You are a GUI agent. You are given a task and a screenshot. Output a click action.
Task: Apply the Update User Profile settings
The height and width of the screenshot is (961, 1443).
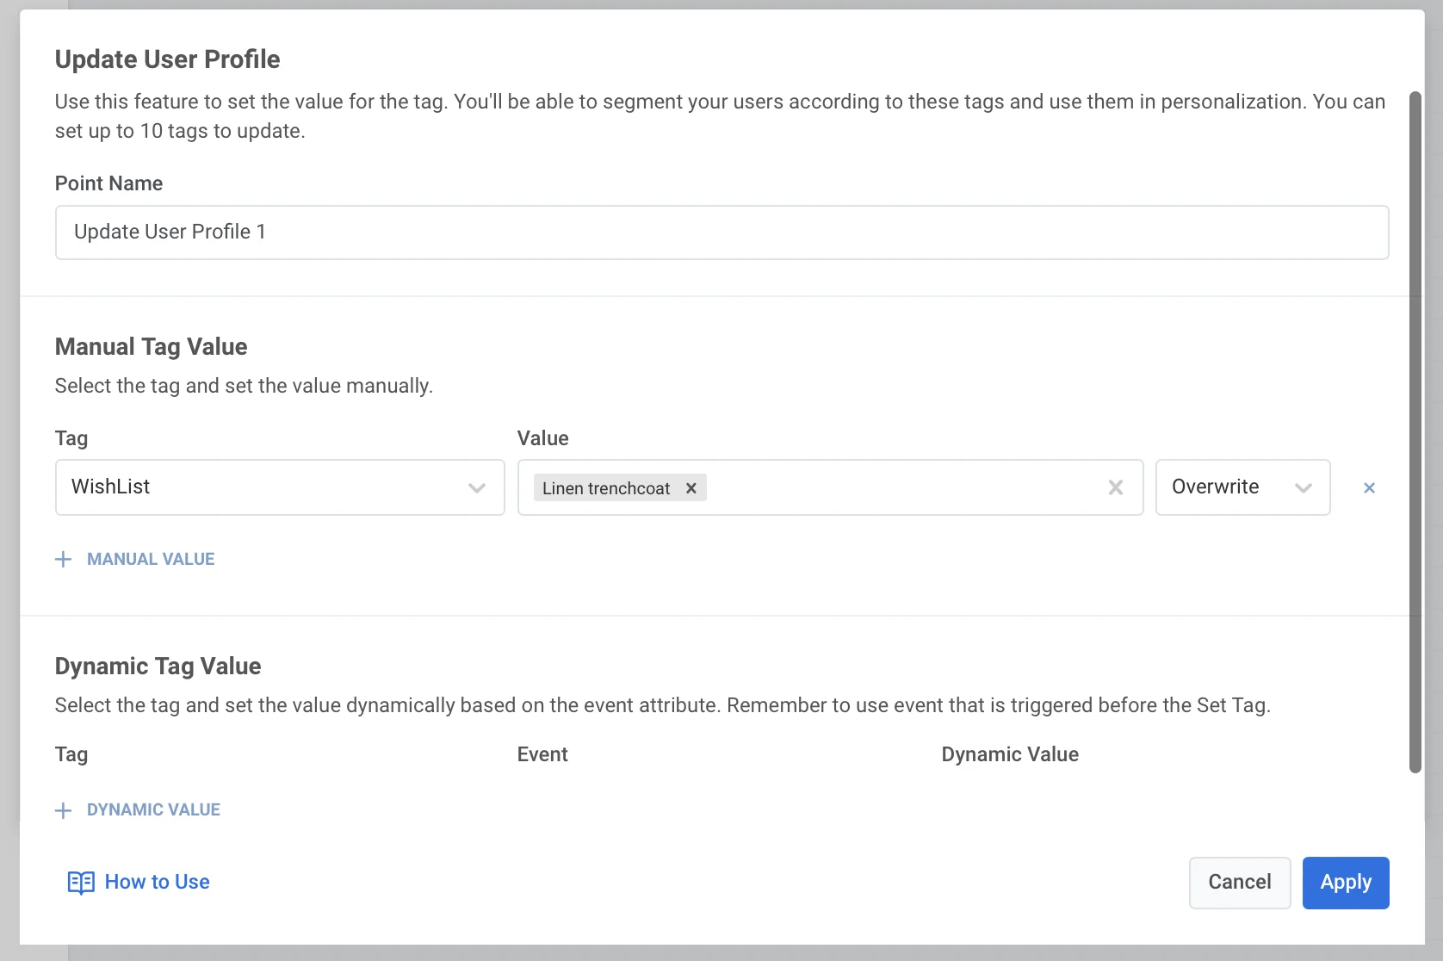tap(1345, 882)
